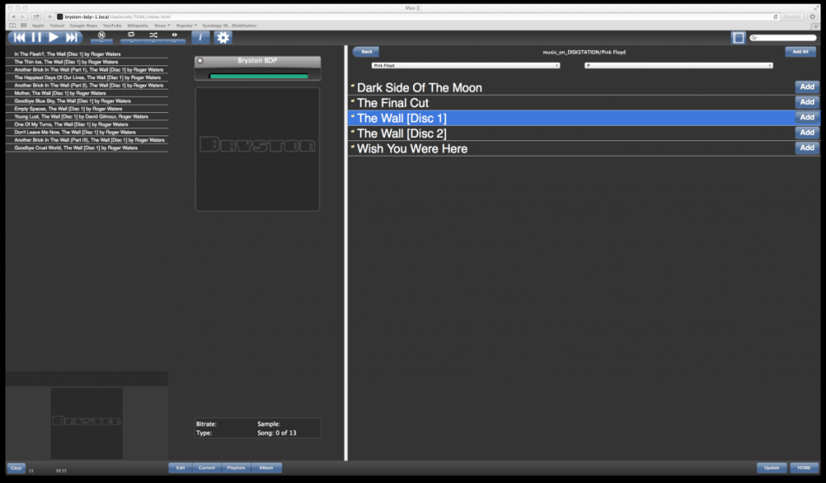This screenshot has width=826, height=483.
Task: Select track One Of My Turns
Action: pyautogui.click(x=87, y=124)
